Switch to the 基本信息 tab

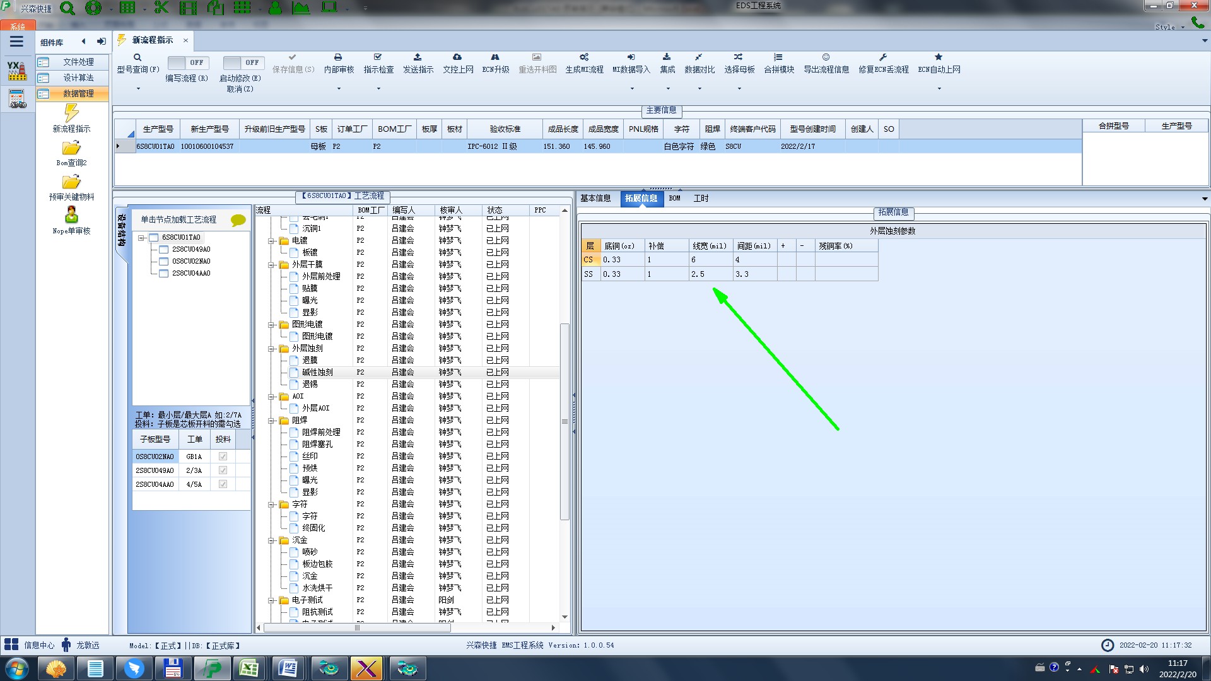595,198
